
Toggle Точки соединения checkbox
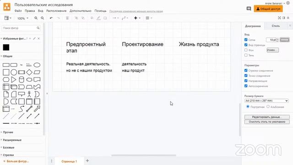[x=246, y=76]
